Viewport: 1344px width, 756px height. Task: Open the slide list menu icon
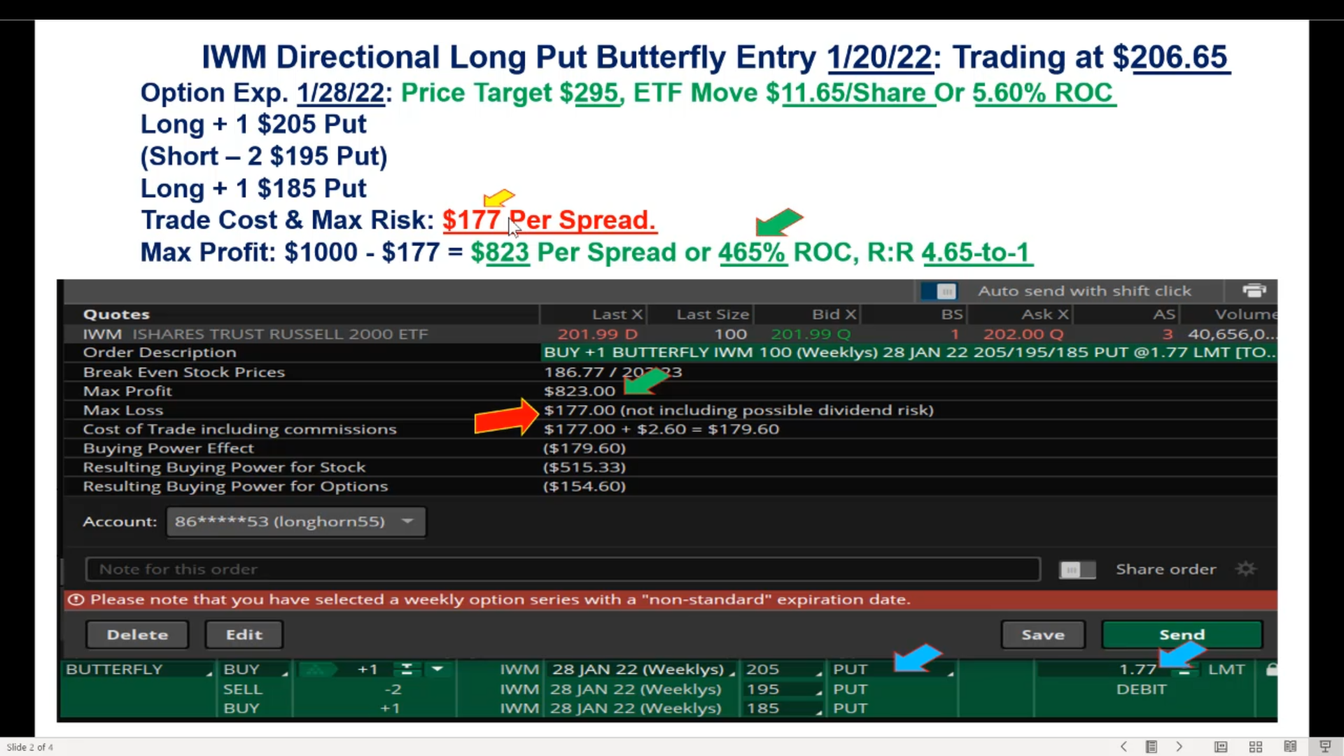[1151, 746]
